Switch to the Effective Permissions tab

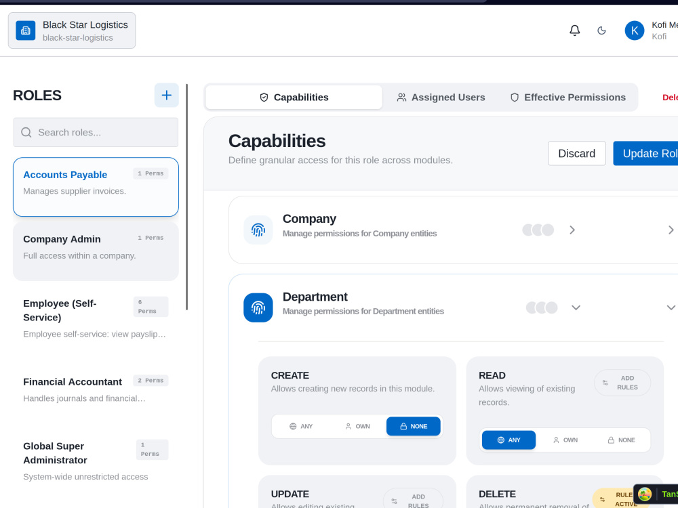(567, 97)
